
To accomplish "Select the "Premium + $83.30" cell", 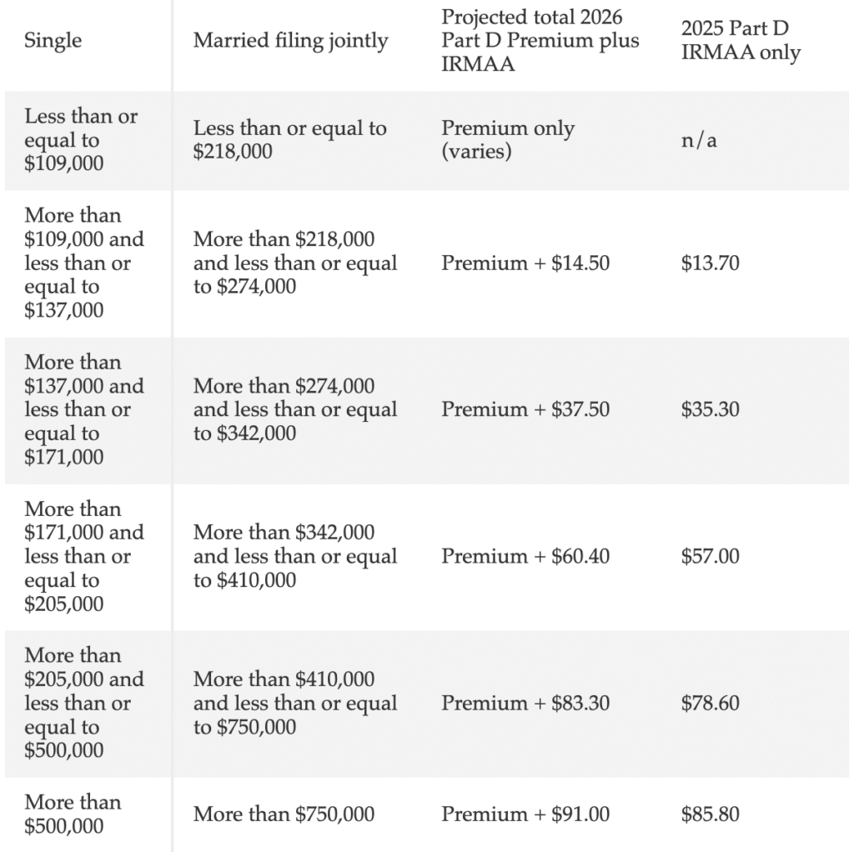I will [x=525, y=703].
